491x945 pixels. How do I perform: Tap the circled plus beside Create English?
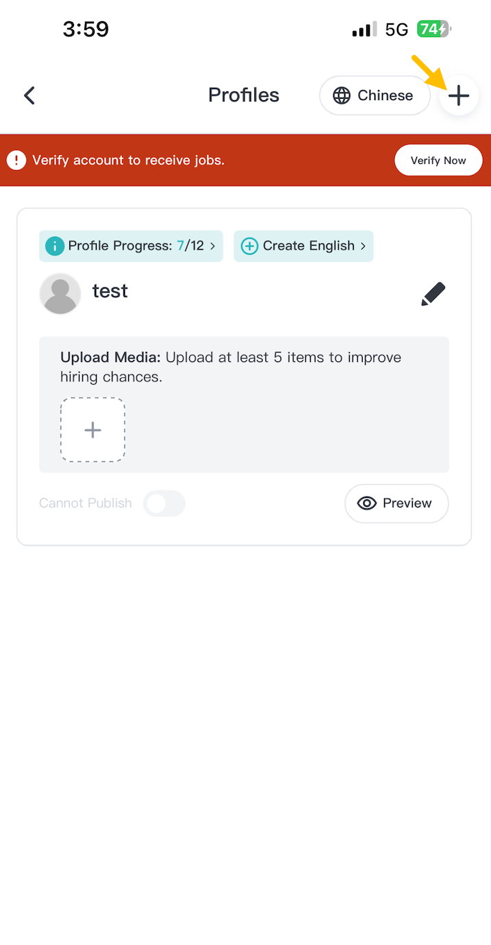tap(250, 246)
